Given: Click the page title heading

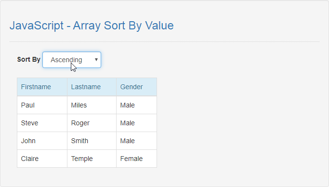Looking at the screenshot, I should point(92,26).
